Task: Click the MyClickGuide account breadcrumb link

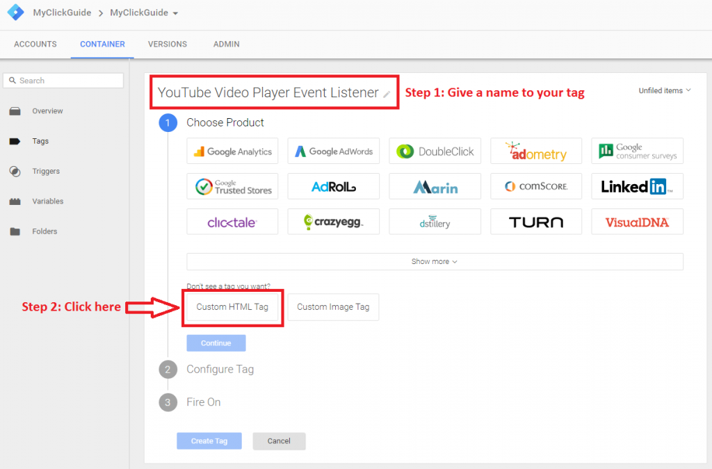Action: click(x=62, y=13)
